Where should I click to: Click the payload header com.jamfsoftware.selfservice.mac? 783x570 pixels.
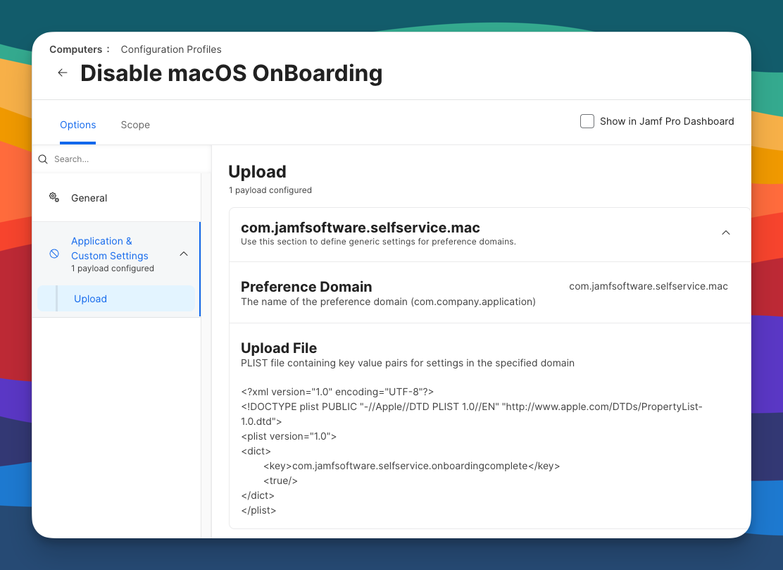360,228
